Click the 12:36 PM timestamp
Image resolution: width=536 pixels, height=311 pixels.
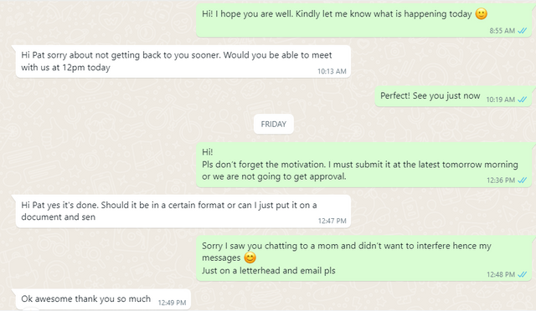coord(501,181)
